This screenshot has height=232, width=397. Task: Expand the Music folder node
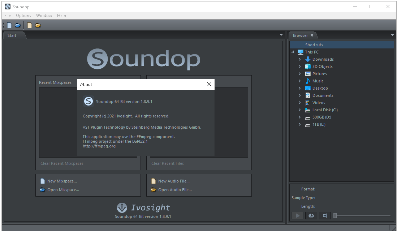click(x=299, y=81)
